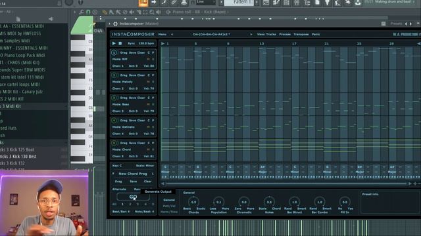Toggle the green snap magnet in piano roll
This screenshot has width=421, height=236.
(88, 12)
